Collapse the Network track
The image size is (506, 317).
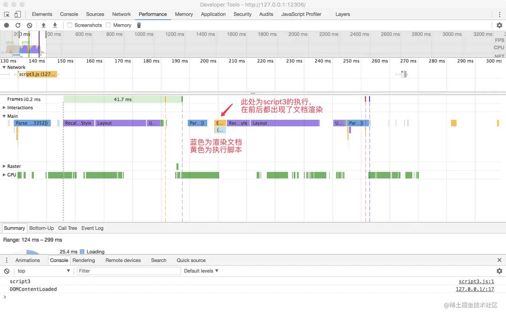pyautogui.click(x=4, y=67)
